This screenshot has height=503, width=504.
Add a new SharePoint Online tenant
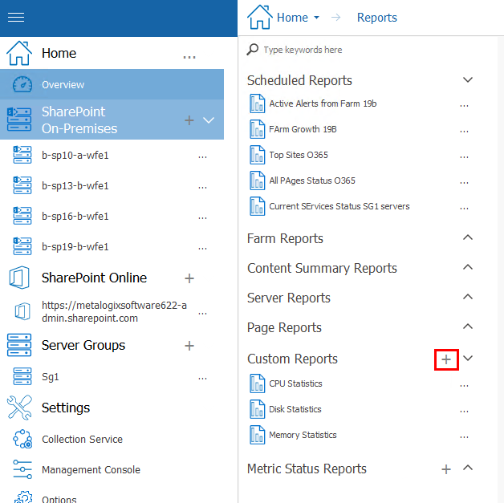[189, 278]
